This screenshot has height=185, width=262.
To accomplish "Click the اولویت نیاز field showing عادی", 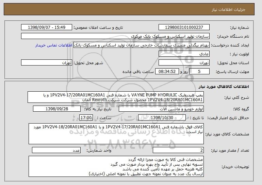I will (184, 54).
